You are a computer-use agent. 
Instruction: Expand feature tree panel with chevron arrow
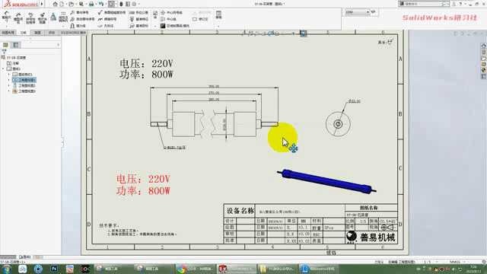(58, 45)
